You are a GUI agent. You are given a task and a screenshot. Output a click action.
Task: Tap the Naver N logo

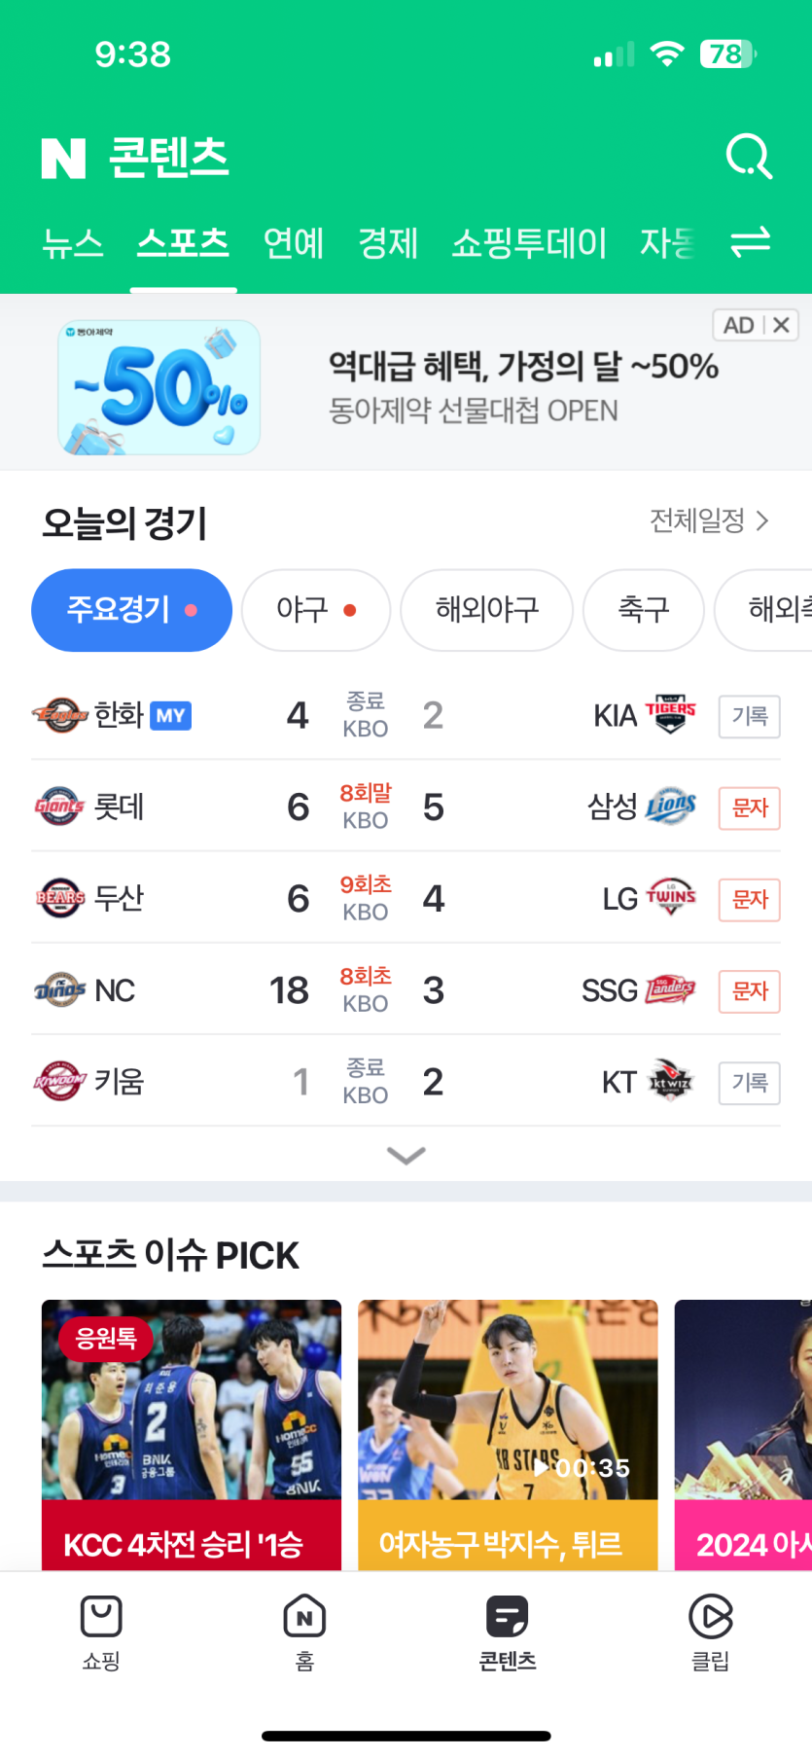click(x=64, y=158)
